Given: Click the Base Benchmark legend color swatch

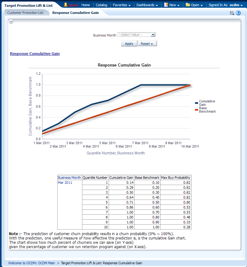Looking at the screenshot, I should (196, 110).
